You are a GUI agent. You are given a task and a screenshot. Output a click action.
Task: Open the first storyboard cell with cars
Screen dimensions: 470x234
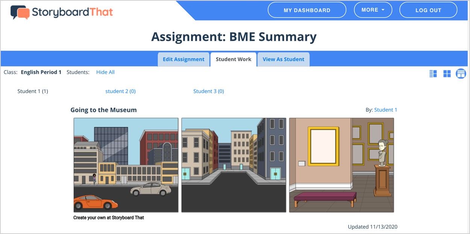click(x=126, y=165)
